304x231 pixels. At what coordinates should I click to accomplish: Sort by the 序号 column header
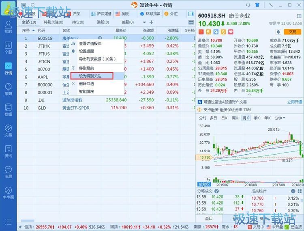click(26, 30)
